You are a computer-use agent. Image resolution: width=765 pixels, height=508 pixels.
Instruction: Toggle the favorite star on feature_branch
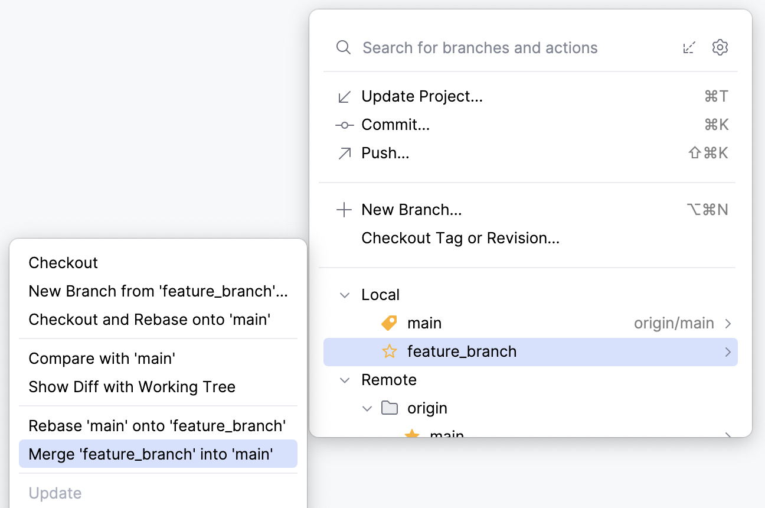pyautogui.click(x=389, y=351)
